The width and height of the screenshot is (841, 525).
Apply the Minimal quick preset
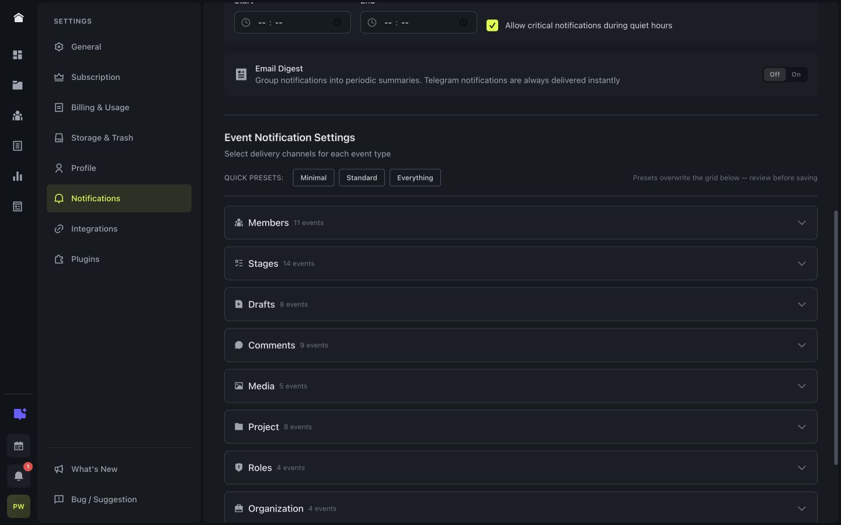coord(314,178)
